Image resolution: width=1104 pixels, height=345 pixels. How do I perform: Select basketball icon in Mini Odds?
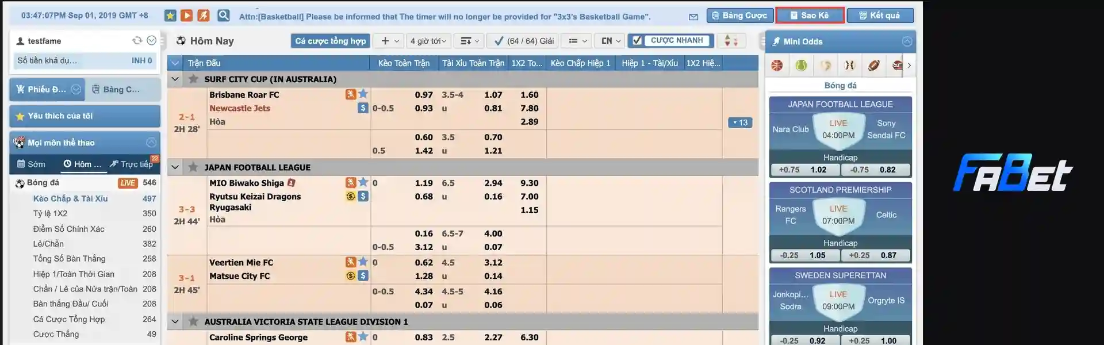[x=777, y=66]
